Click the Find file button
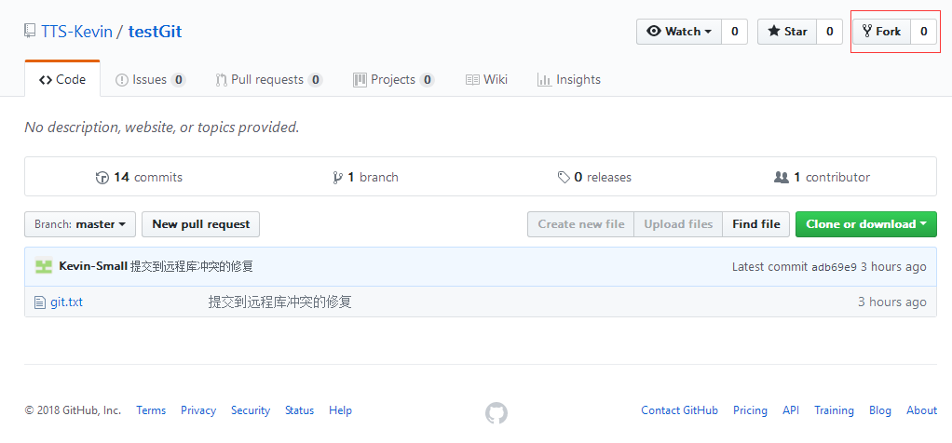The image size is (952, 443). 755,224
